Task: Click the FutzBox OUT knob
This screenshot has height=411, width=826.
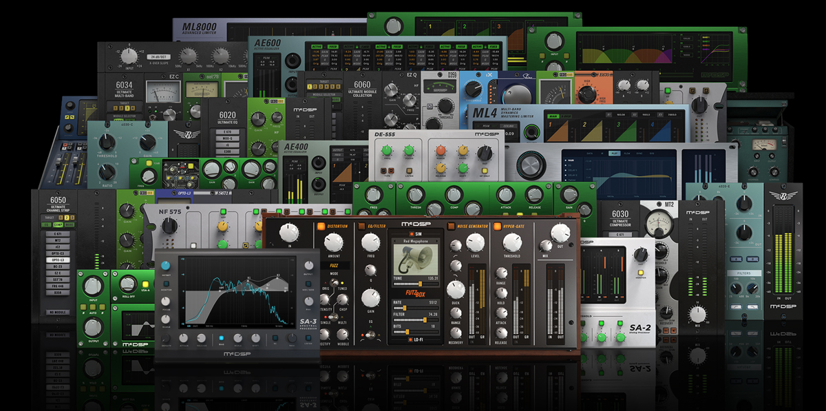Action: [561, 234]
